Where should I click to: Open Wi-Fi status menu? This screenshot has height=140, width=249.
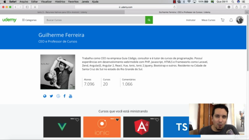(x=189, y=2)
